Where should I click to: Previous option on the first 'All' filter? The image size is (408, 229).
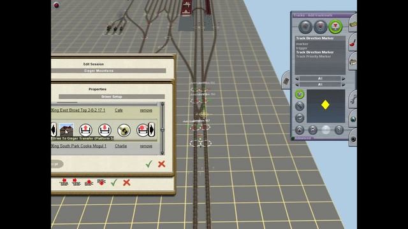tap(297, 78)
